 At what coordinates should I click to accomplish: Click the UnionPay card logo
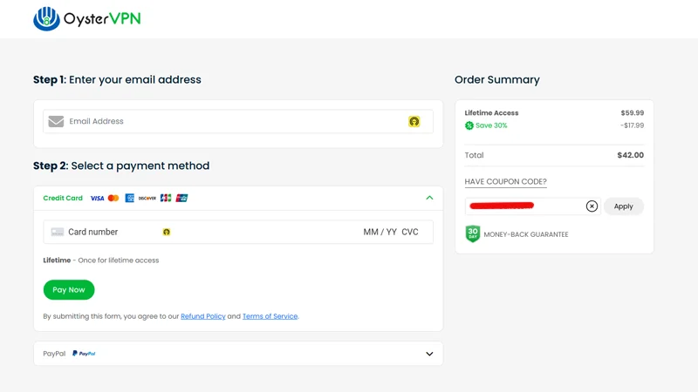[x=181, y=199]
